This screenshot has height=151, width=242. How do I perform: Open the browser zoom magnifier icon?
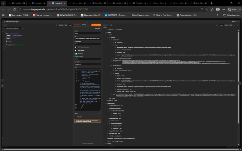click(x=202, y=9)
